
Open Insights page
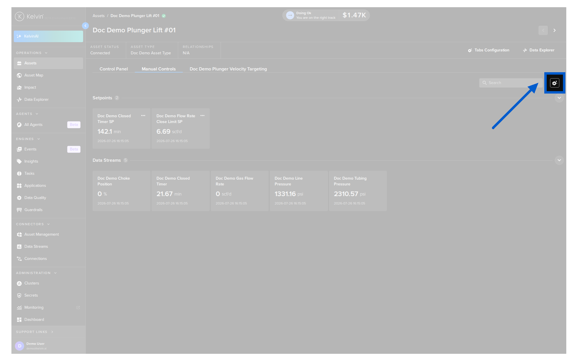click(x=48, y=161)
